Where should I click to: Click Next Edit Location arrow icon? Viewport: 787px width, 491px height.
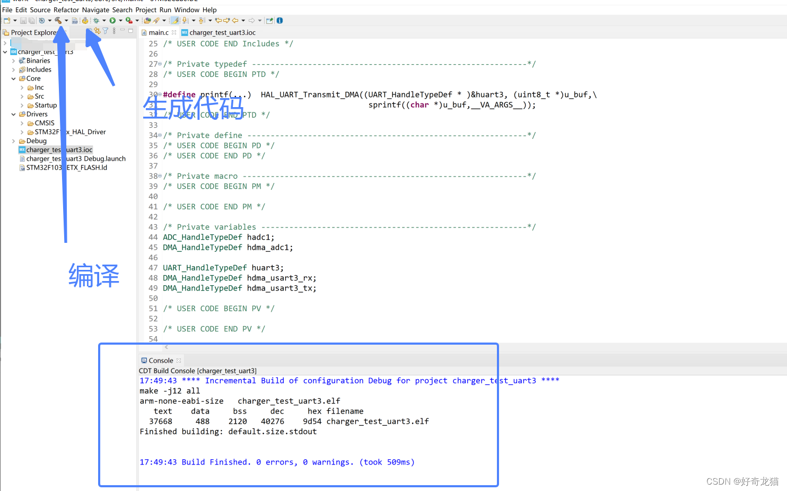[x=226, y=21]
